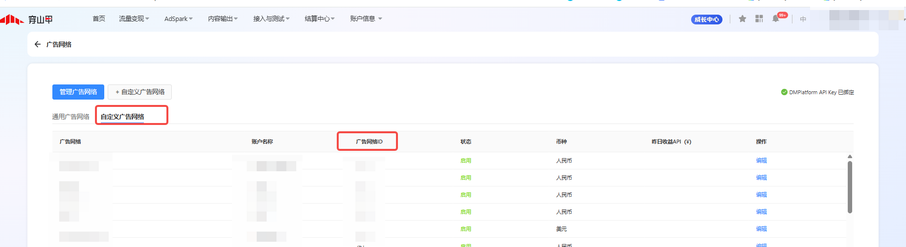
Task: Open the grid apps icon in header
Action: click(759, 19)
